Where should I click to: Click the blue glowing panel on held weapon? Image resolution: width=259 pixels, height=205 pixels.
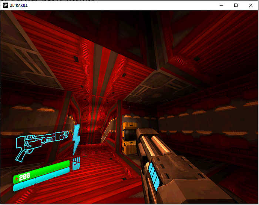(154, 176)
